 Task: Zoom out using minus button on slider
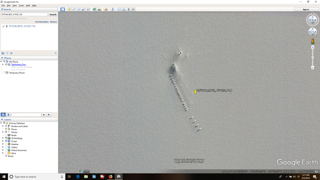(312, 67)
